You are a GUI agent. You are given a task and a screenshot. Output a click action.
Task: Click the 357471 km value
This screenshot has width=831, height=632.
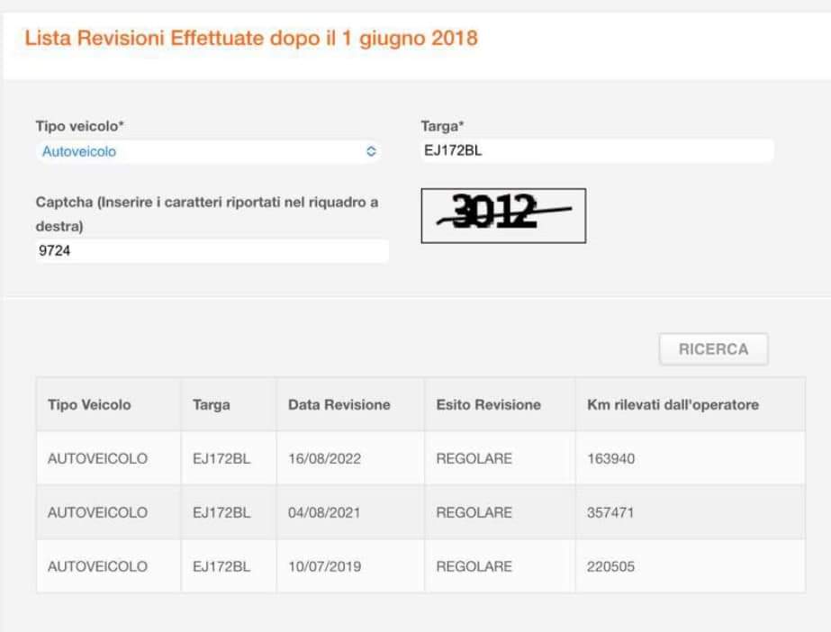pyautogui.click(x=611, y=513)
